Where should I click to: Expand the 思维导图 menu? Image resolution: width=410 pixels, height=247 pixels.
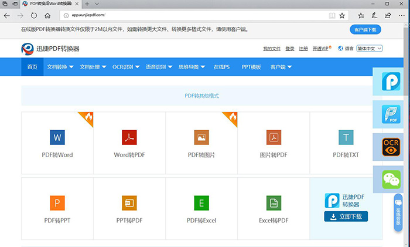(x=192, y=67)
